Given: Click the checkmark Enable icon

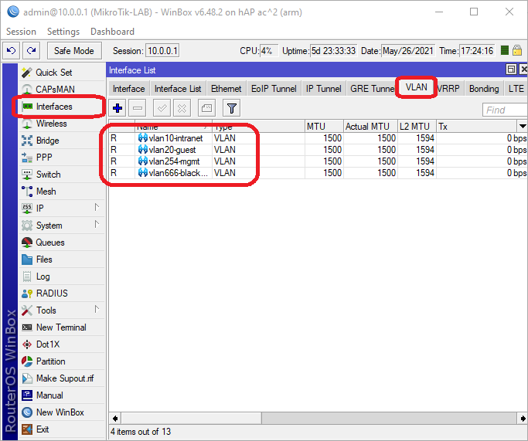Looking at the screenshot, I should click(x=162, y=108).
